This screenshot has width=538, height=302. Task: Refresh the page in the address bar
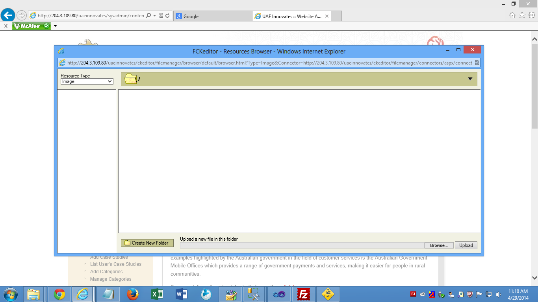[x=167, y=16]
